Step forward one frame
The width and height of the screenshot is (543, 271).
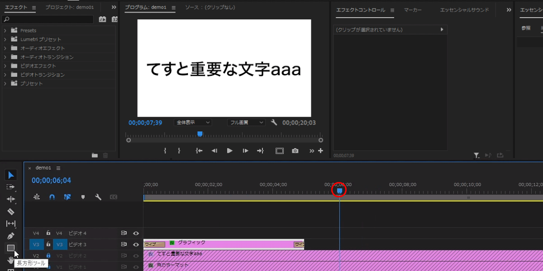tap(245, 151)
